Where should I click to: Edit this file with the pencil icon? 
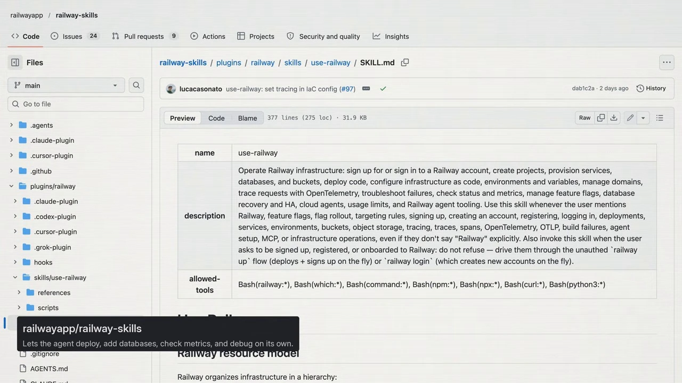pos(630,118)
